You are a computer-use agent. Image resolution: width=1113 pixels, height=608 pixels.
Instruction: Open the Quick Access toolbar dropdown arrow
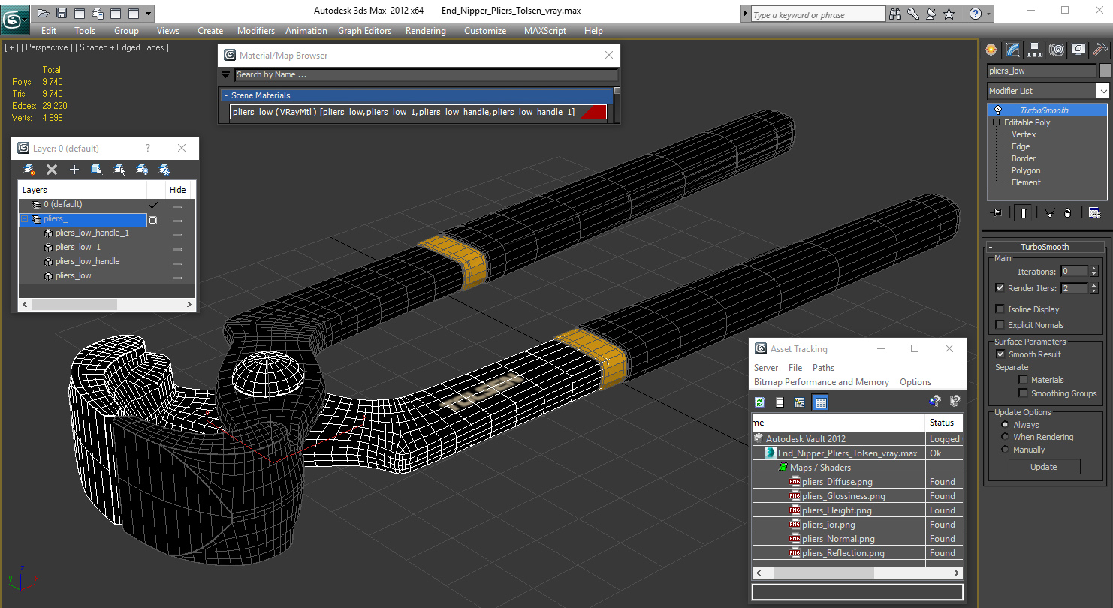[x=149, y=13]
